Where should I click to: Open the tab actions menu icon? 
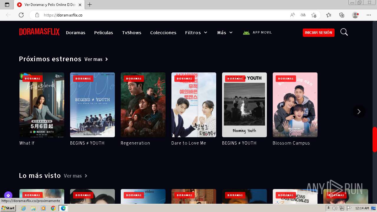pos(7,5)
